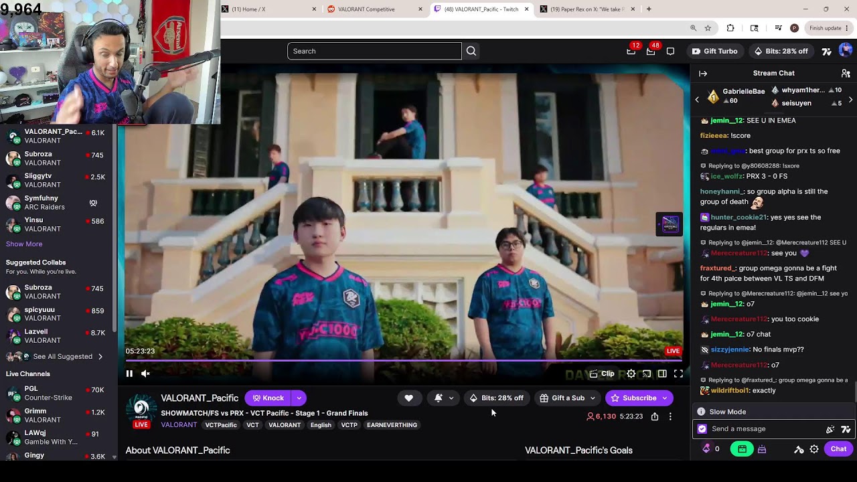Viewport: 857px width, 482px height.
Task: Open a new browser tab
Action: (x=649, y=9)
